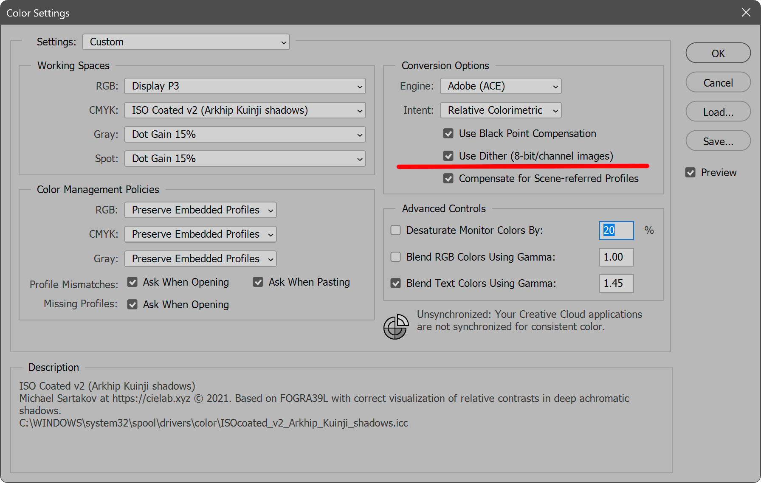Open the Intent Relative Colorimetric dropdown
The height and width of the screenshot is (483, 761).
click(x=501, y=110)
